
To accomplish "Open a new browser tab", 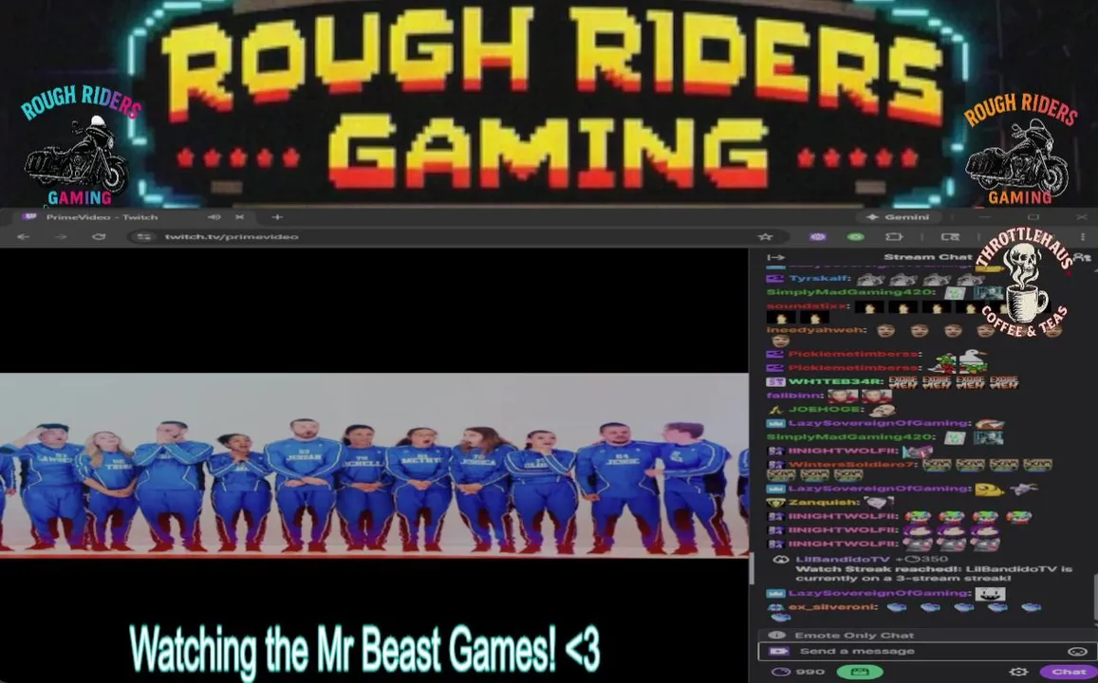I will [x=276, y=217].
